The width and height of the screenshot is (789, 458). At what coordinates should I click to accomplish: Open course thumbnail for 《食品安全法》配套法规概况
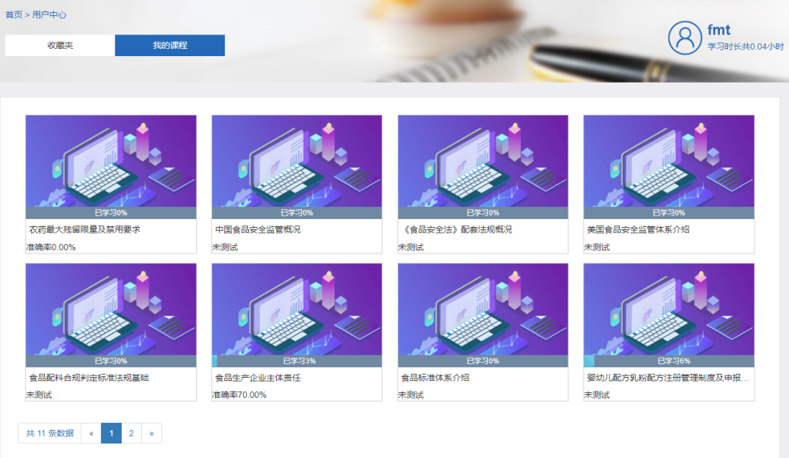(482, 161)
